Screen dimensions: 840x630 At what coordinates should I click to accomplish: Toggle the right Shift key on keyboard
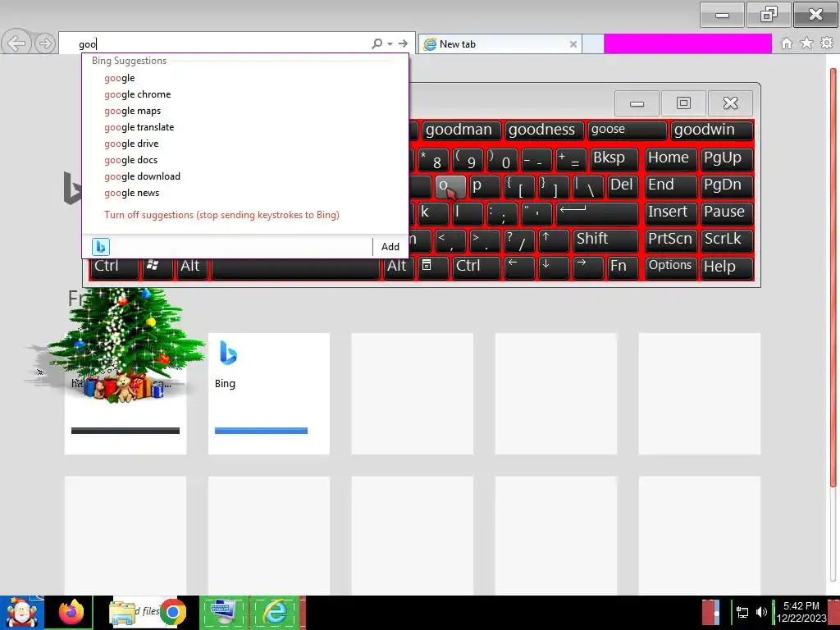[605, 240]
